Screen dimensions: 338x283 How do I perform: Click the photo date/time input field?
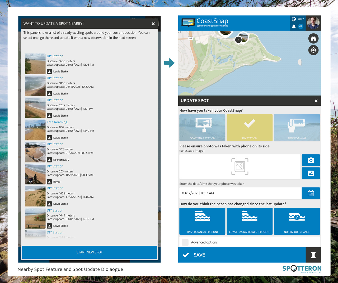(x=240, y=193)
